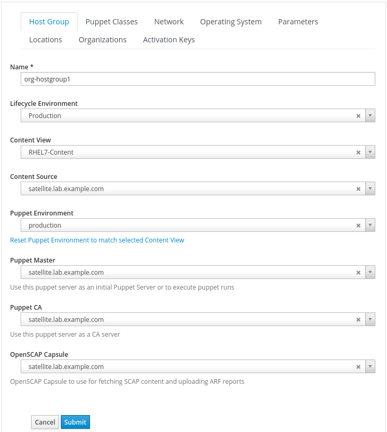Click the Submit button
Screen dimensions: 387x432
tap(75, 422)
